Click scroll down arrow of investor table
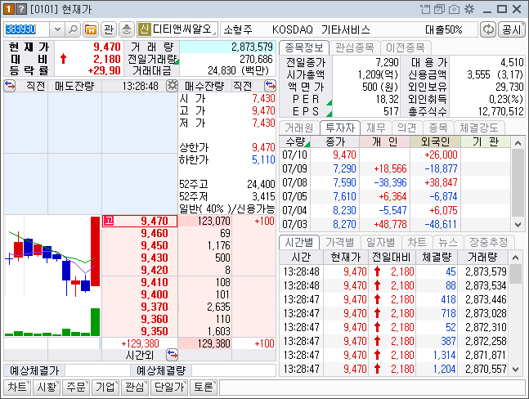 point(518,225)
